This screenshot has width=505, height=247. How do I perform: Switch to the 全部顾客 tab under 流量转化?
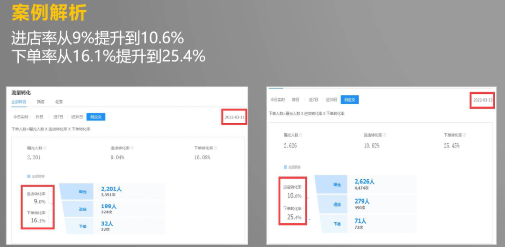point(19,102)
